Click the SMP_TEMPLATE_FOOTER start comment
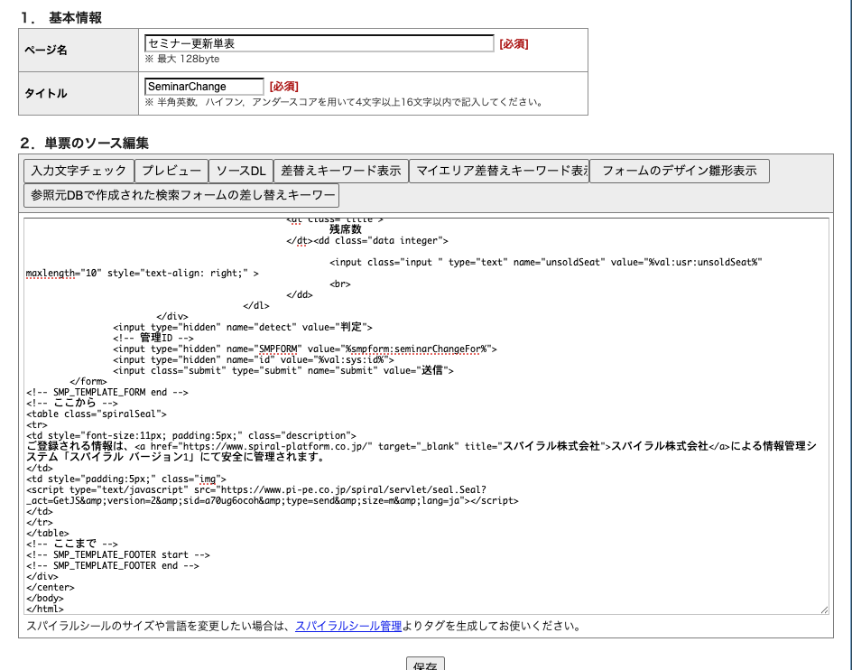Screen dimensions: 852x670 (118, 555)
